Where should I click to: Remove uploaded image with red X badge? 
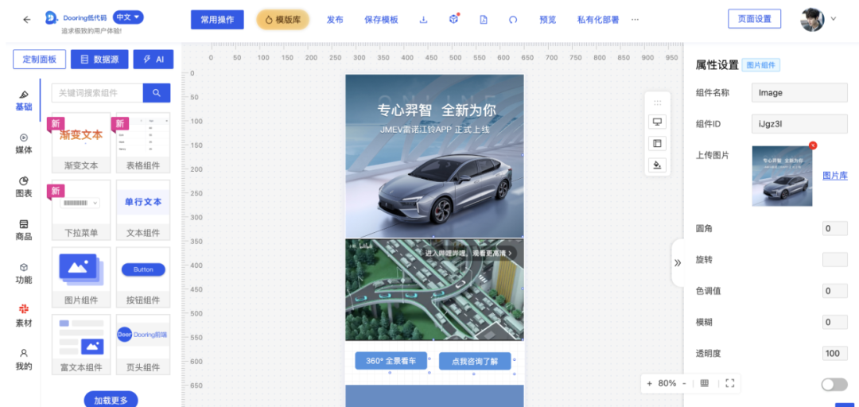(x=813, y=145)
